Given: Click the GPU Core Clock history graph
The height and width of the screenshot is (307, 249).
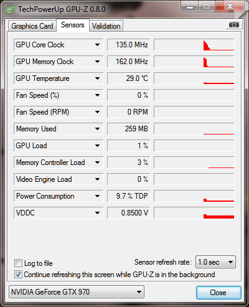Looking at the screenshot, I should pyautogui.click(x=194, y=45).
